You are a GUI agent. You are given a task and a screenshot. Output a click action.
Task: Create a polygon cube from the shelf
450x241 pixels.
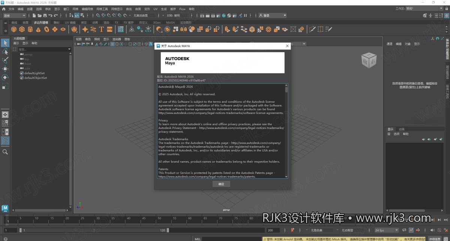[22, 29]
